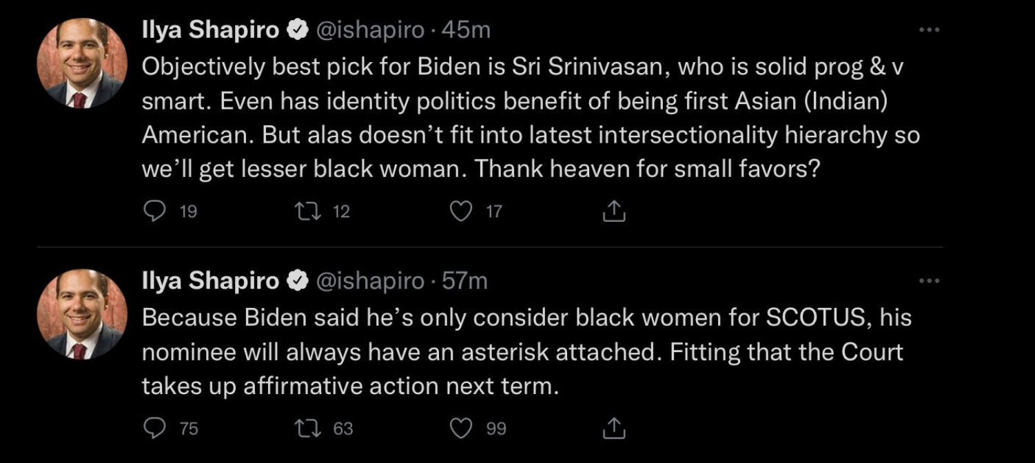Like the Sri Srinivasan tweet
1035x463 pixels.
click(x=460, y=212)
